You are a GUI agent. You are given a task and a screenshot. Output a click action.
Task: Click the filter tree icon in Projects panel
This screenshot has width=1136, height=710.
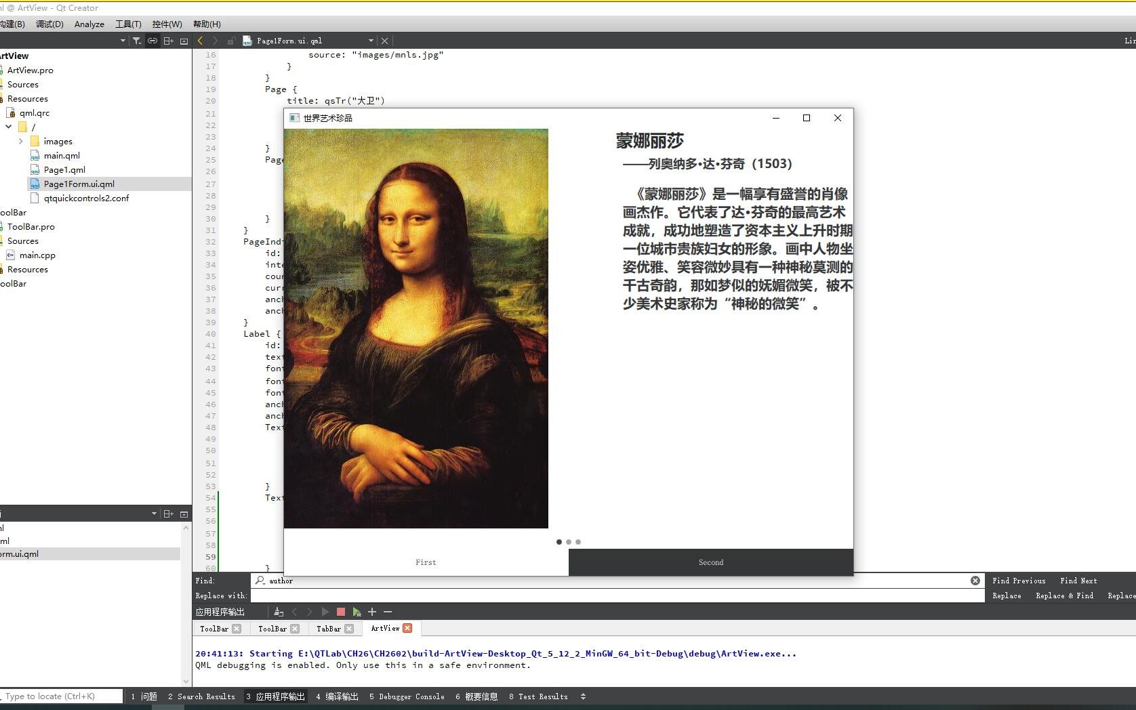coord(136,41)
